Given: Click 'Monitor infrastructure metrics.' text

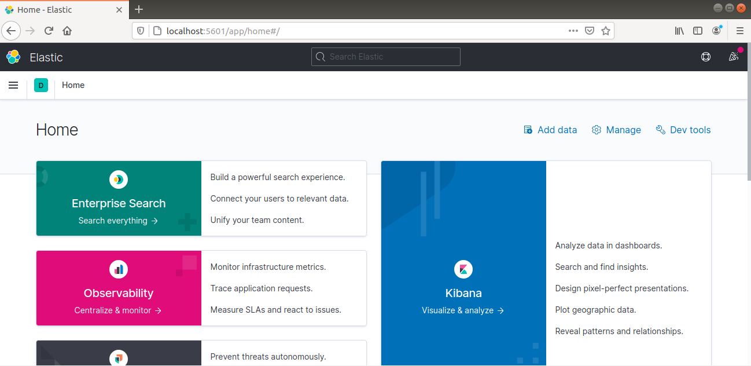Looking at the screenshot, I should coord(268,267).
